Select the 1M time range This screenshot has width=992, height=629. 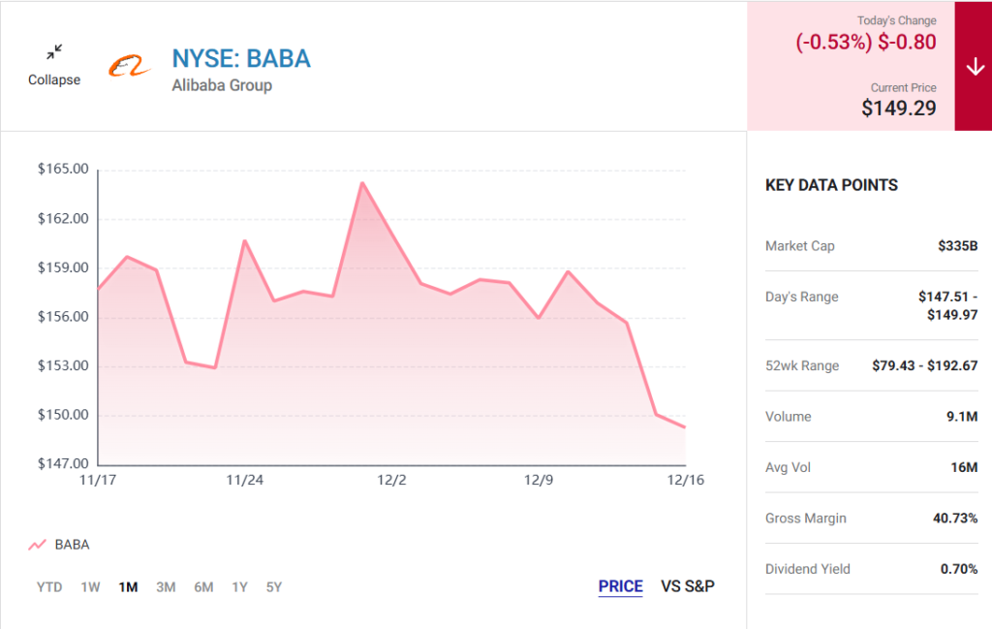click(128, 586)
